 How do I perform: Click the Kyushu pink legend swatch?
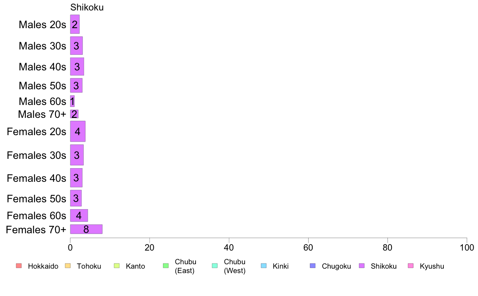coord(411,266)
